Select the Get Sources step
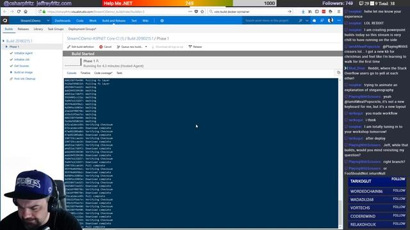This screenshot has width=410, height=230. (x=21, y=66)
